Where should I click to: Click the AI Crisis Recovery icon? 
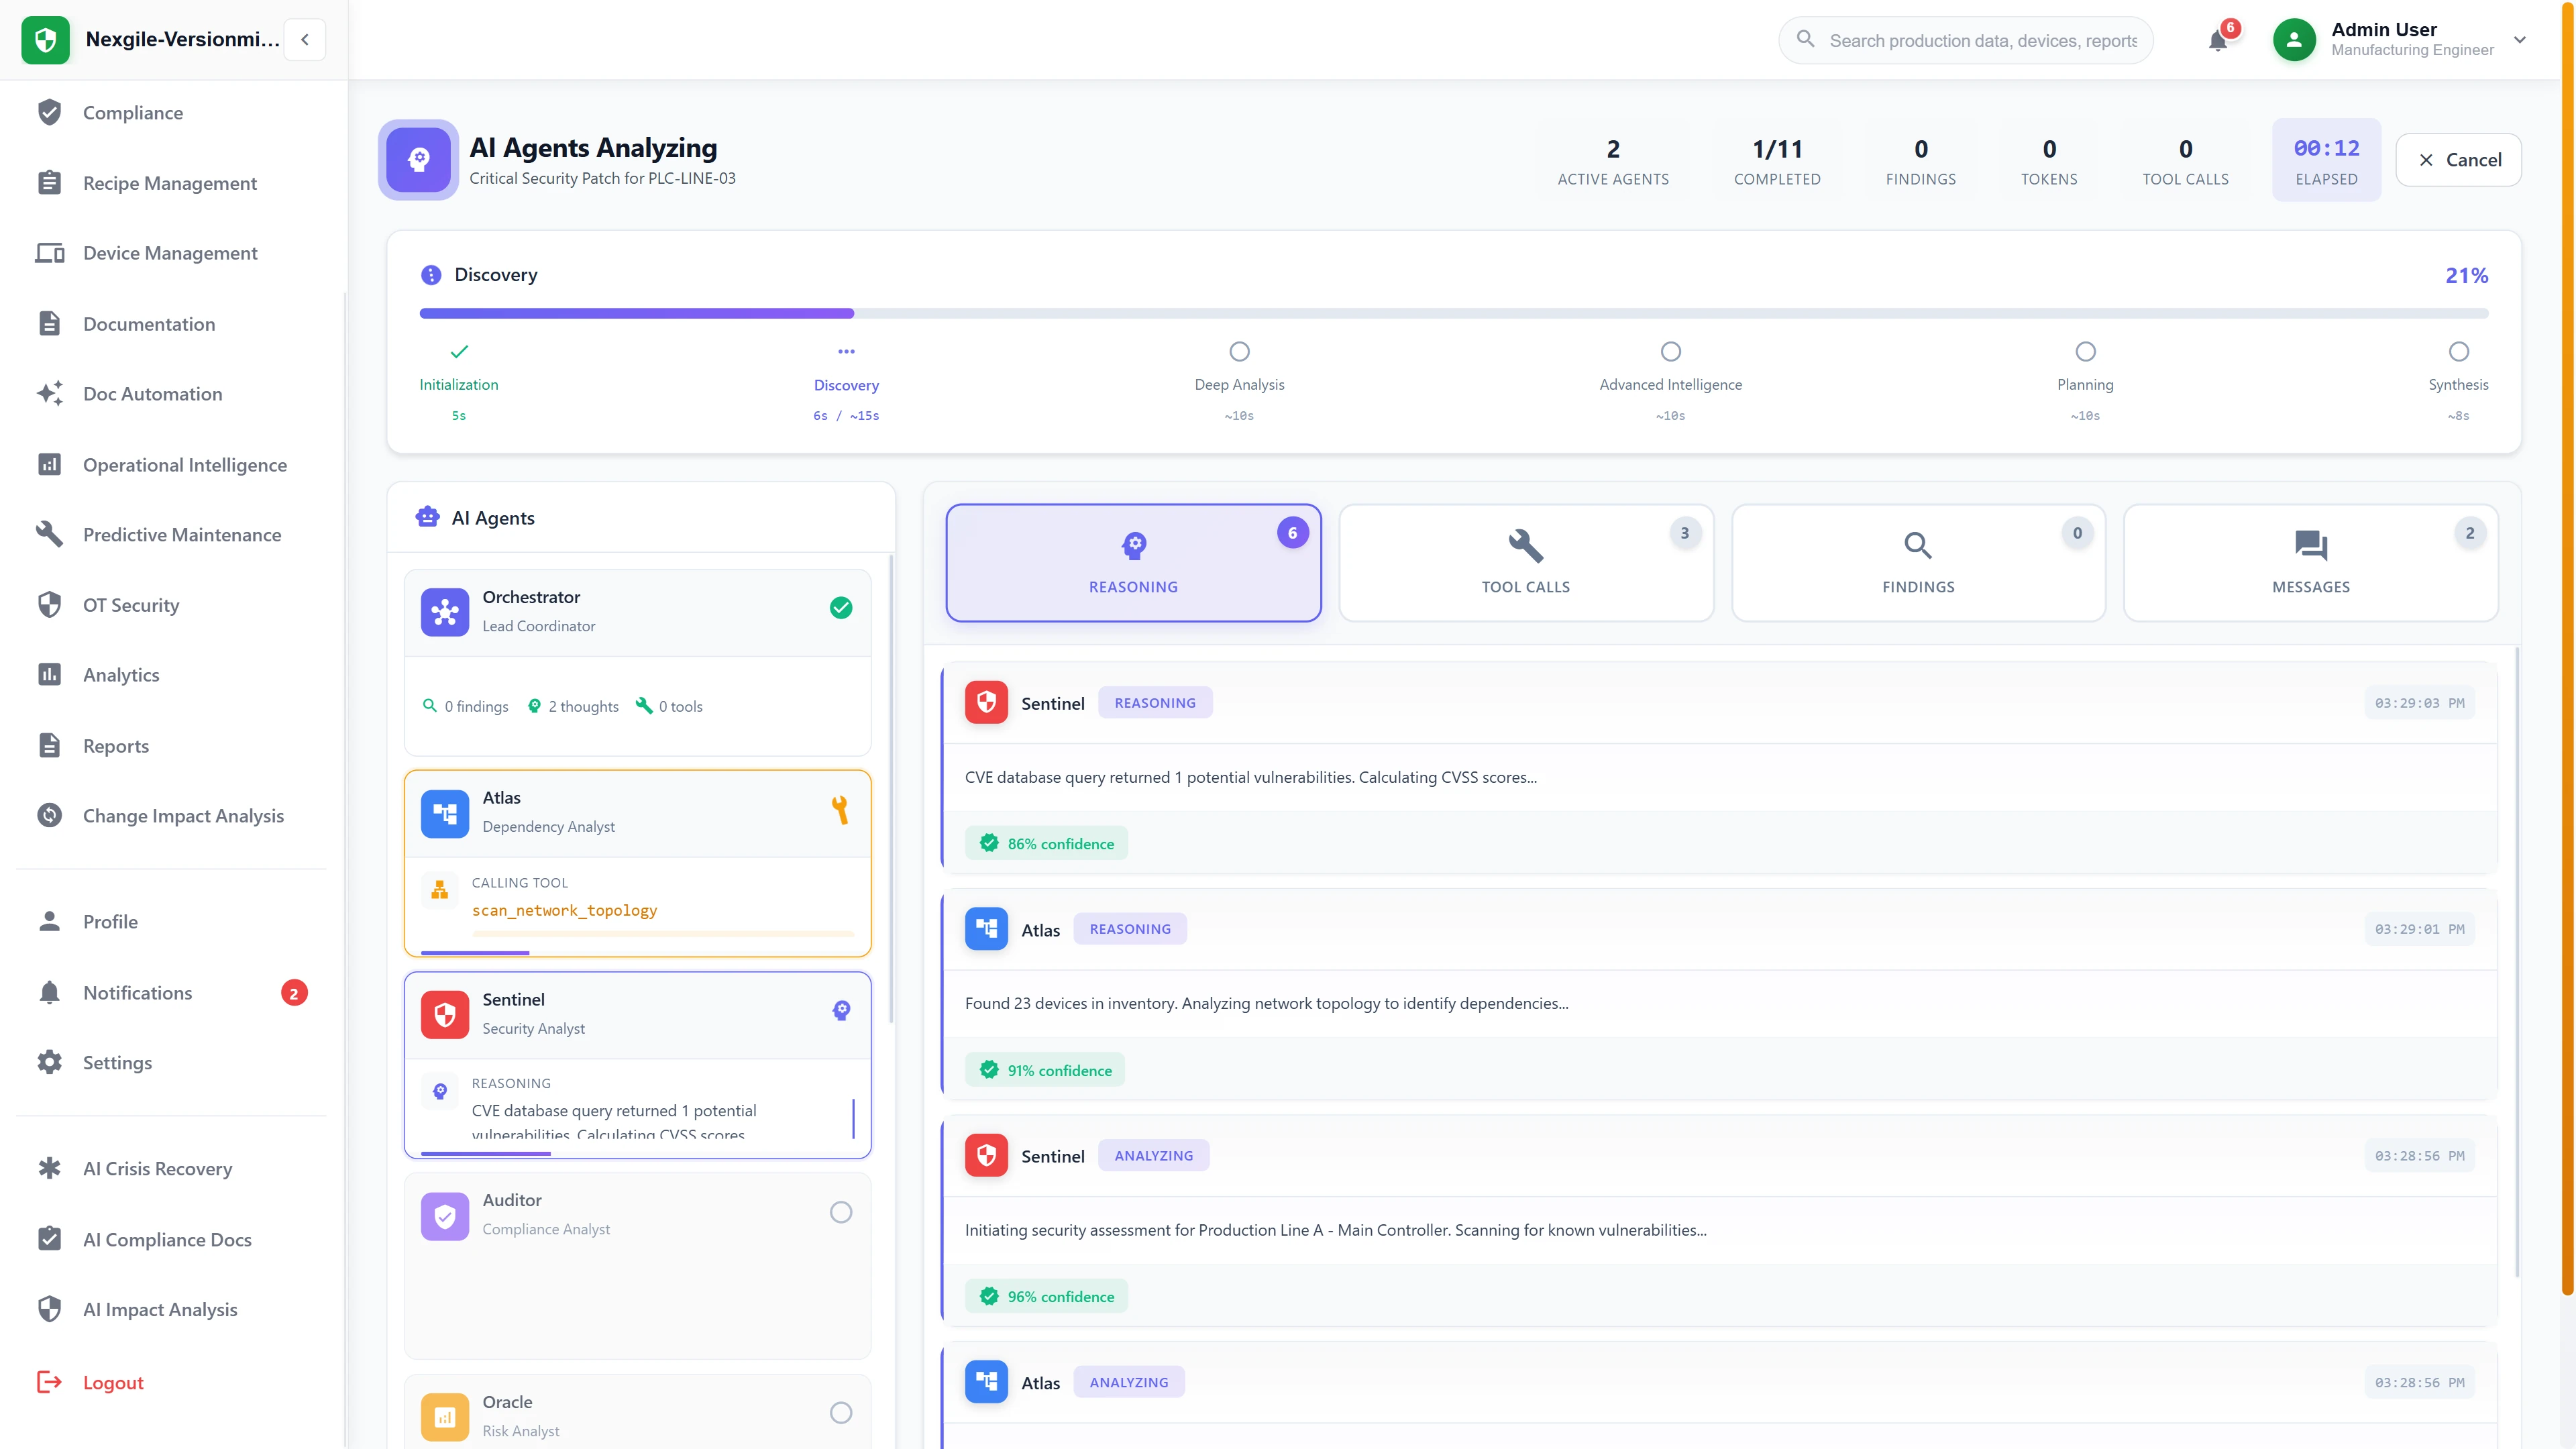tap(50, 1168)
